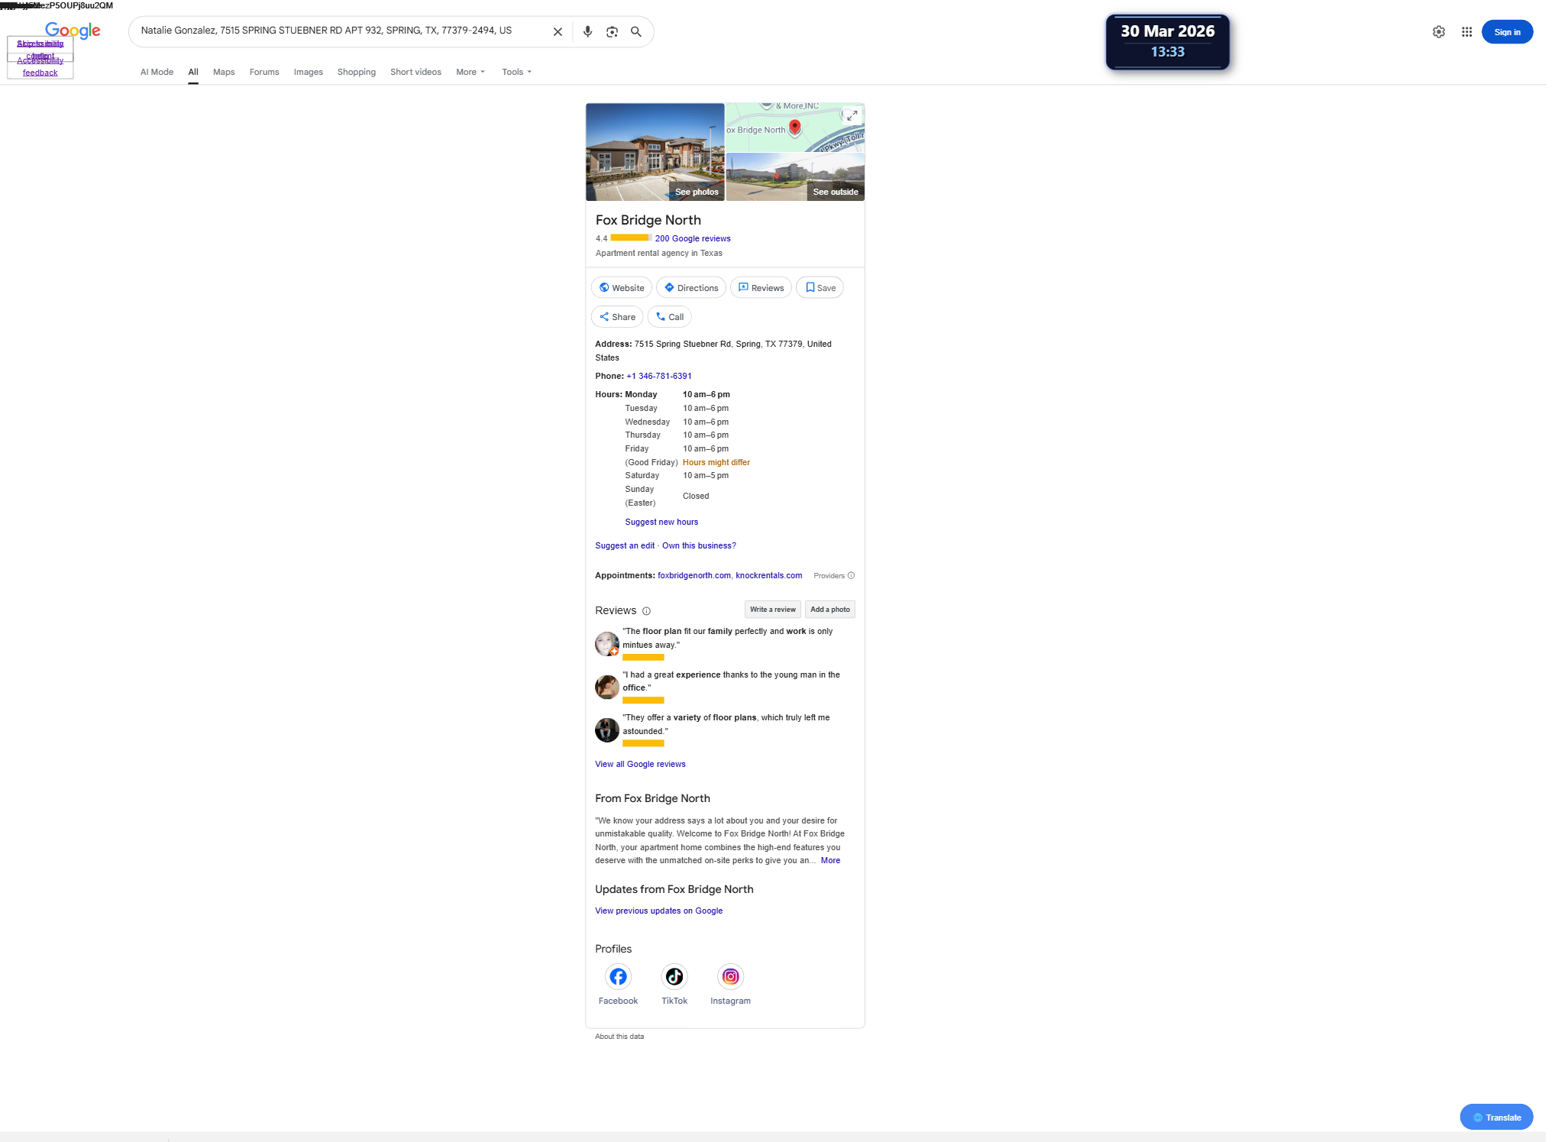
Task: Click the Write a review button
Action: (x=772, y=610)
